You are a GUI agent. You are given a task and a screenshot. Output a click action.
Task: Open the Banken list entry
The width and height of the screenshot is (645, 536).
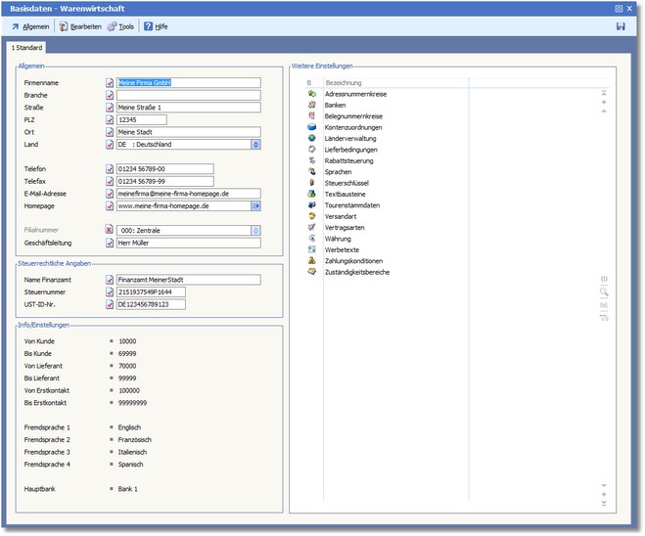pos(336,105)
